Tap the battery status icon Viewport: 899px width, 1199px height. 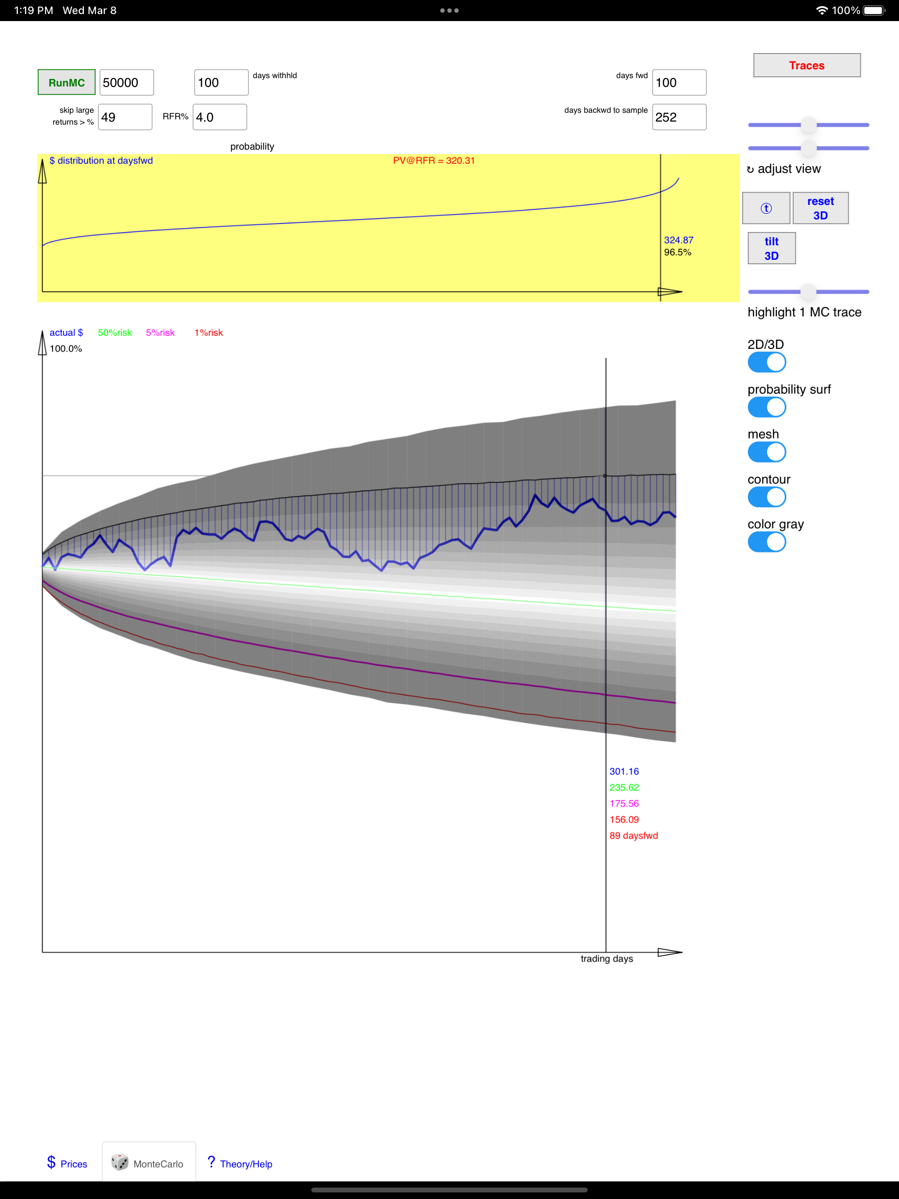pos(874,10)
